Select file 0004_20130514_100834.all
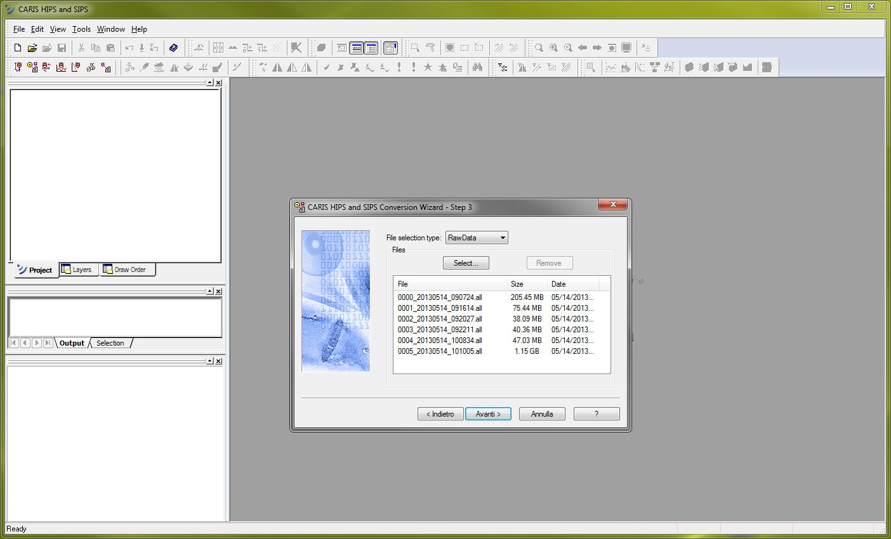 point(440,340)
